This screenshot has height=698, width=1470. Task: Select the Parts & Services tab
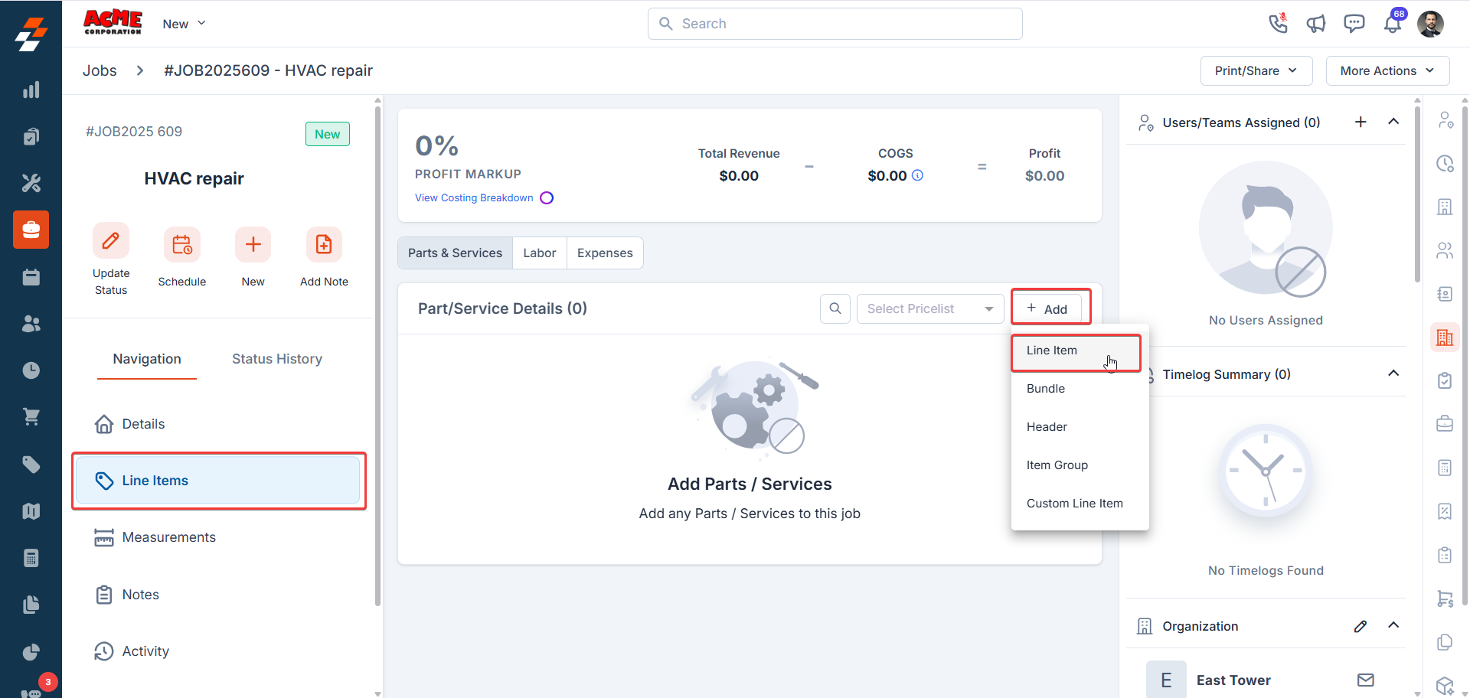pos(455,253)
